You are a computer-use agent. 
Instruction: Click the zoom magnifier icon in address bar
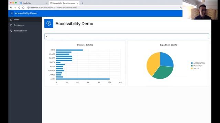[x=181, y=8]
